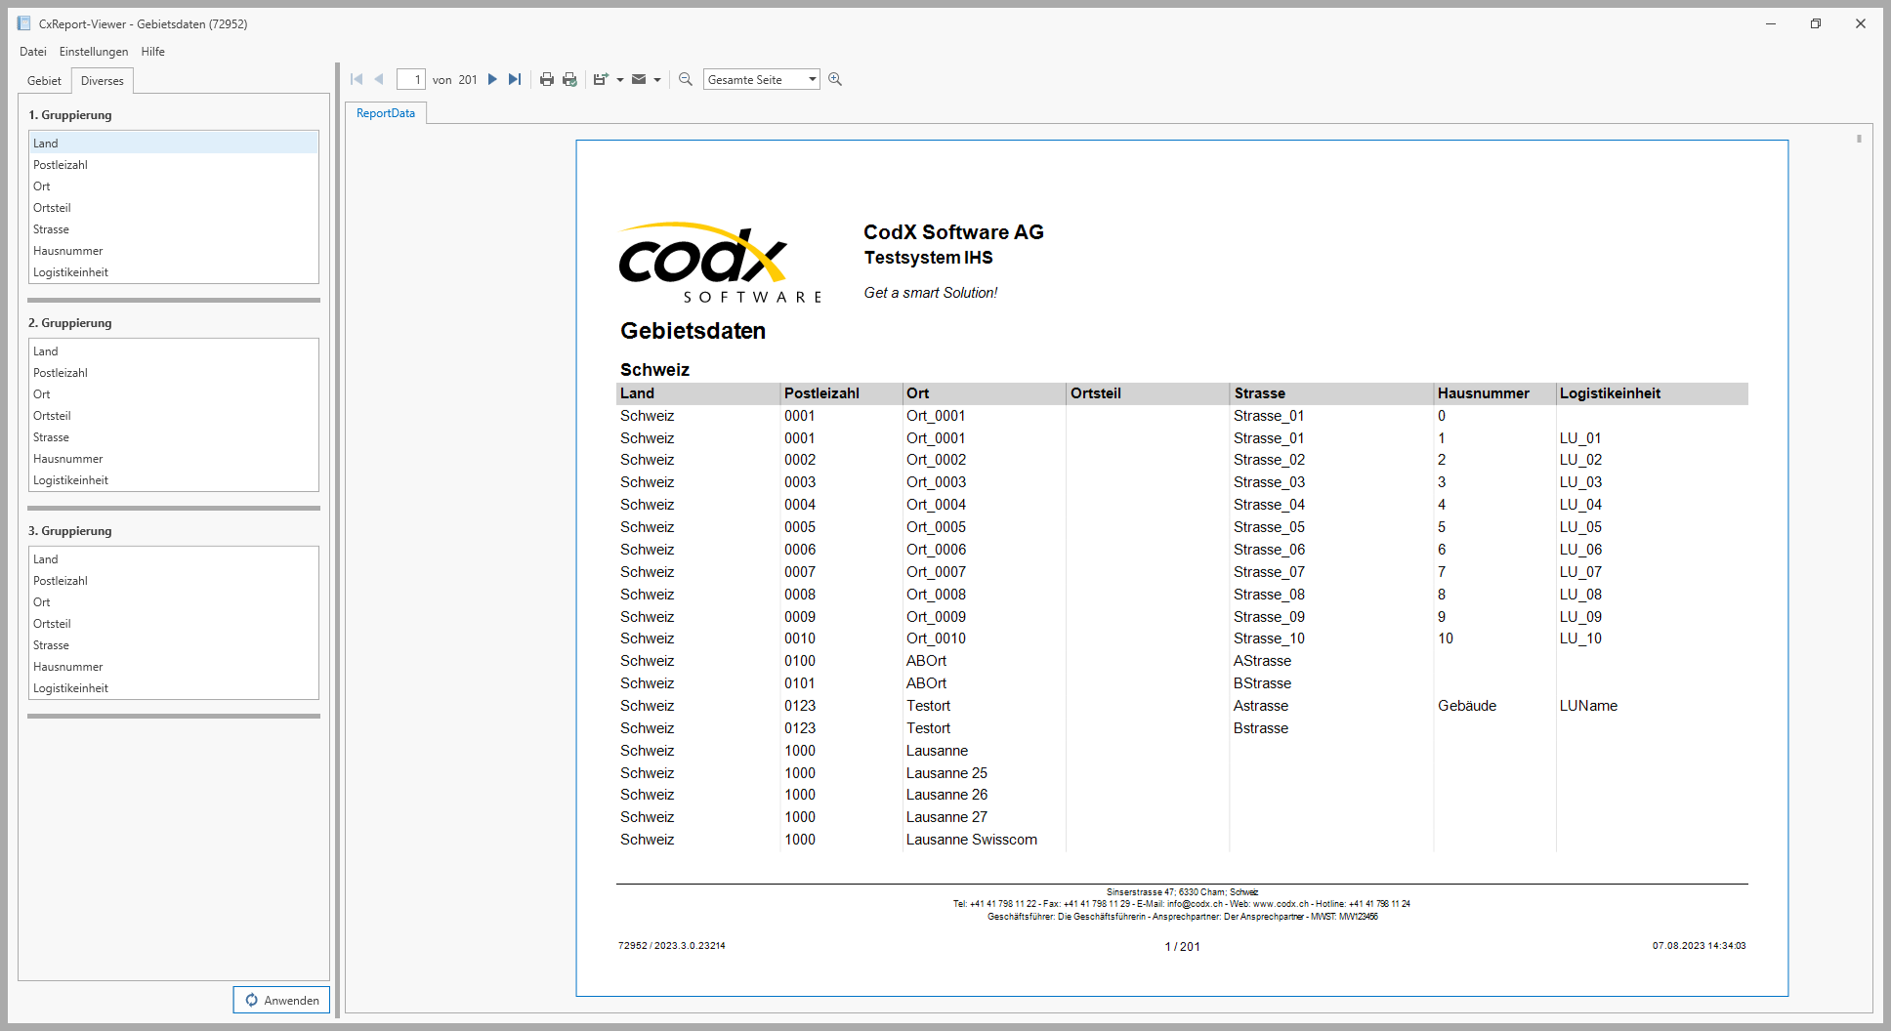This screenshot has height=1031, width=1891.
Task: Open the export format dropdown arrow
Action: click(620, 80)
